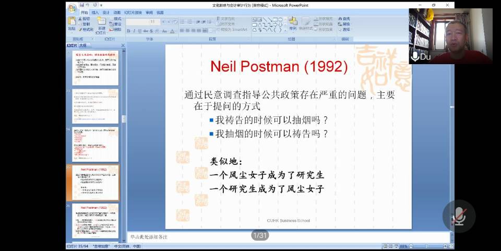
Task: Select the slide 36 thumbnail
Action: pos(96,221)
